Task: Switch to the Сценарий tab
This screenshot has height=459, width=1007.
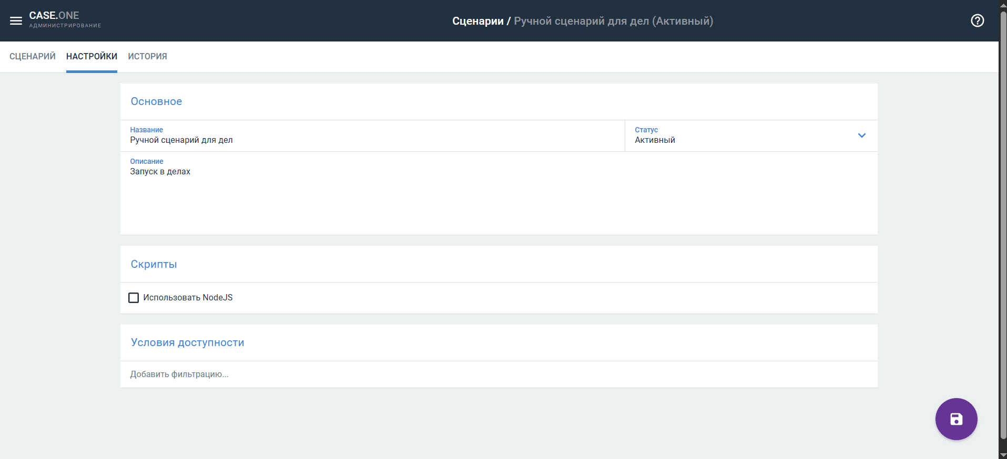Action: [x=33, y=57]
